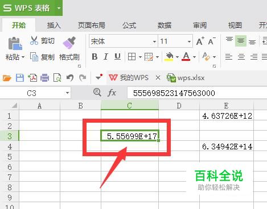
Task: Undo the last action
Action: pos(70,78)
